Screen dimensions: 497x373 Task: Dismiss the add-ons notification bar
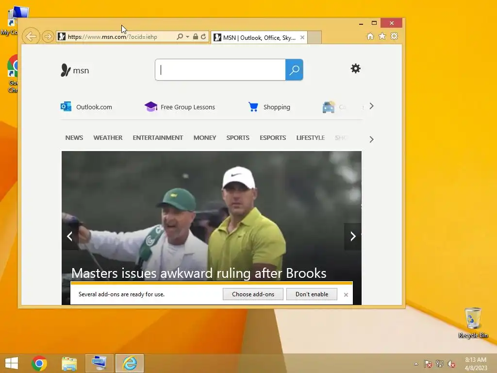346,295
